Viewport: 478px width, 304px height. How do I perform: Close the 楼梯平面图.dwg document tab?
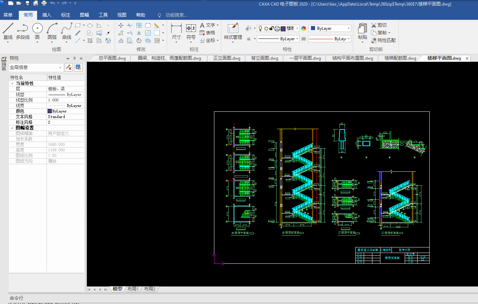tap(467, 58)
